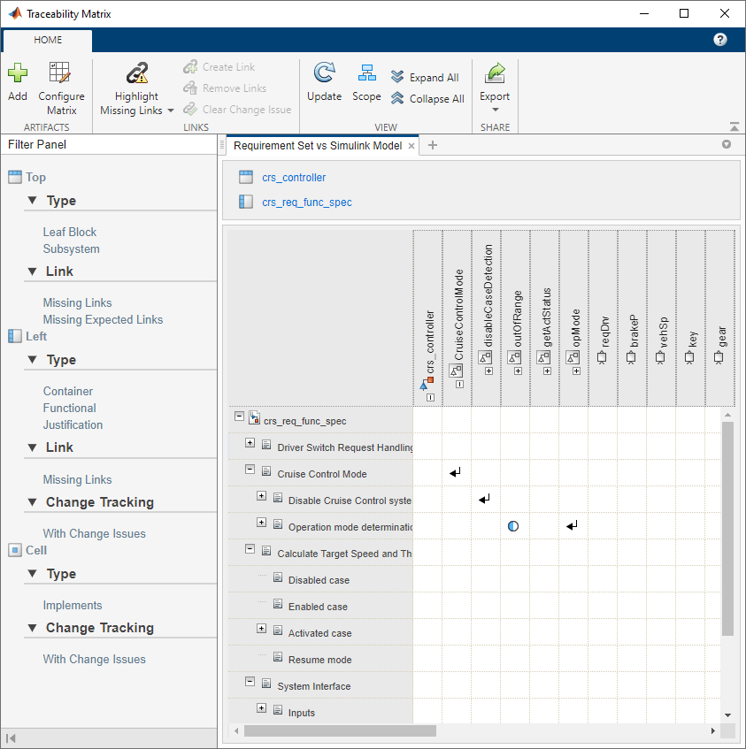Click the Top filter group icon
Screen dimensions: 746x749
pyautogui.click(x=15, y=177)
